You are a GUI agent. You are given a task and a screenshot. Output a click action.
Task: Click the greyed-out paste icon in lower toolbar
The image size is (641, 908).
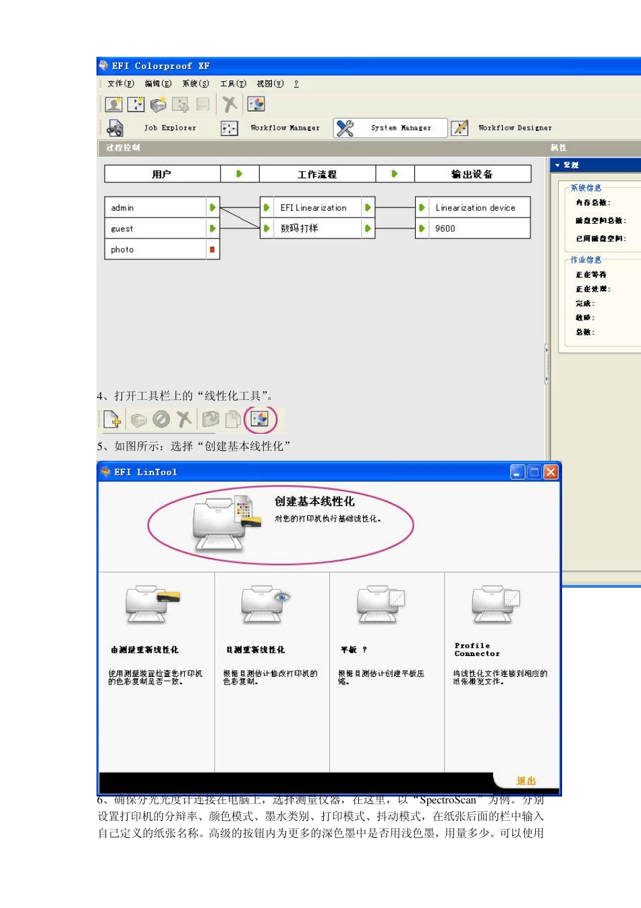[233, 420]
